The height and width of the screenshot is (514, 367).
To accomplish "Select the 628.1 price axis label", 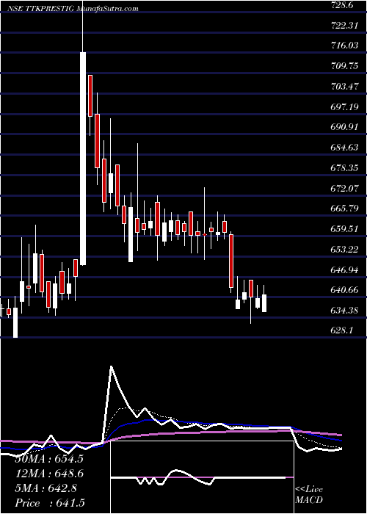I will click(x=343, y=330).
